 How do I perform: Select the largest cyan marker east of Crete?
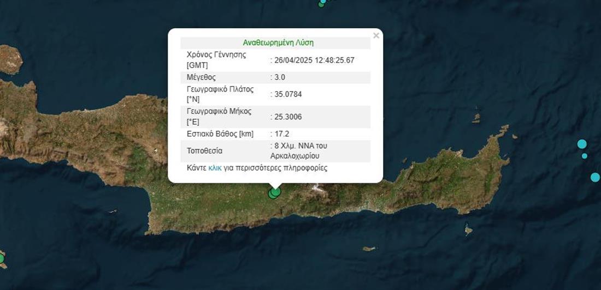coord(582,144)
